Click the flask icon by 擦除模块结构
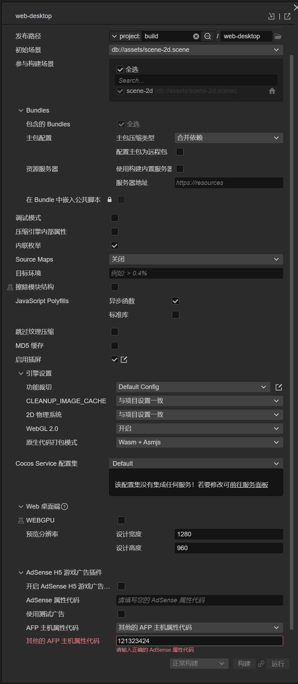The width and height of the screenshot is (298, 684). click(10, 287)
